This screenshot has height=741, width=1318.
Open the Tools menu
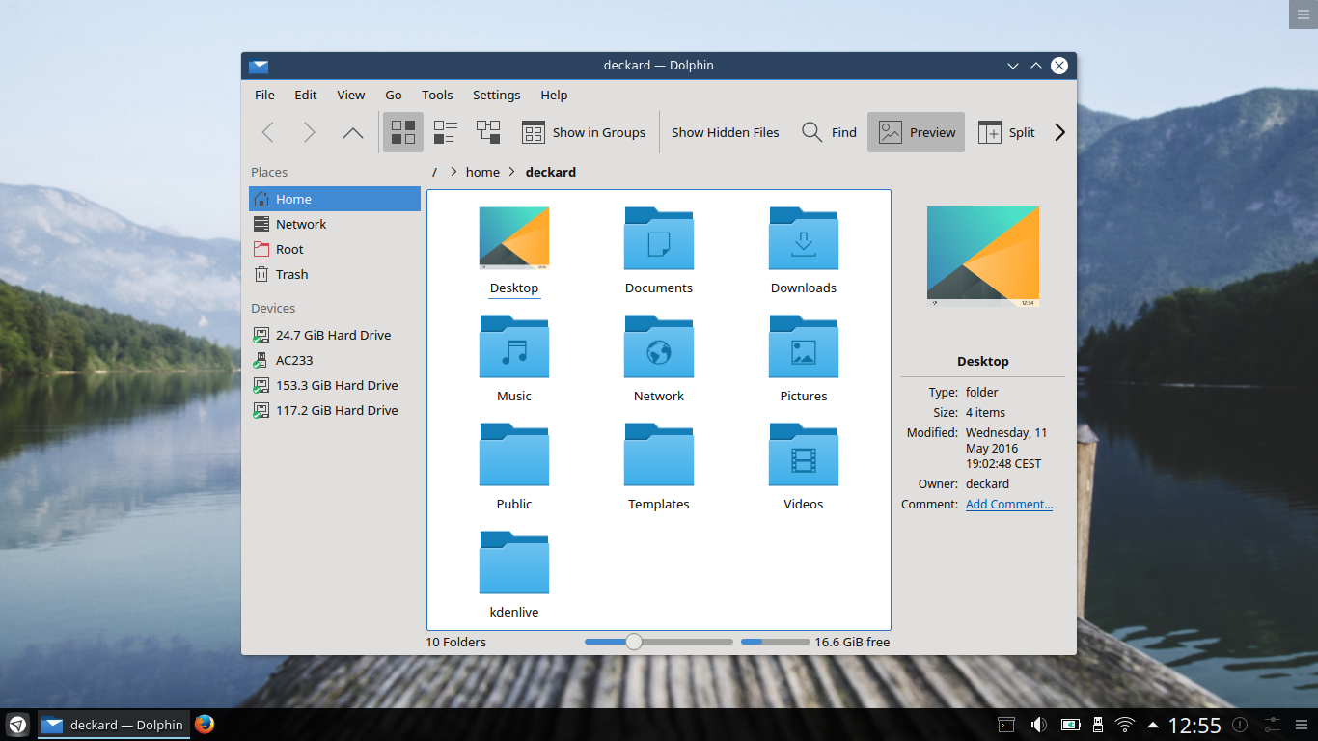[437, 95]
